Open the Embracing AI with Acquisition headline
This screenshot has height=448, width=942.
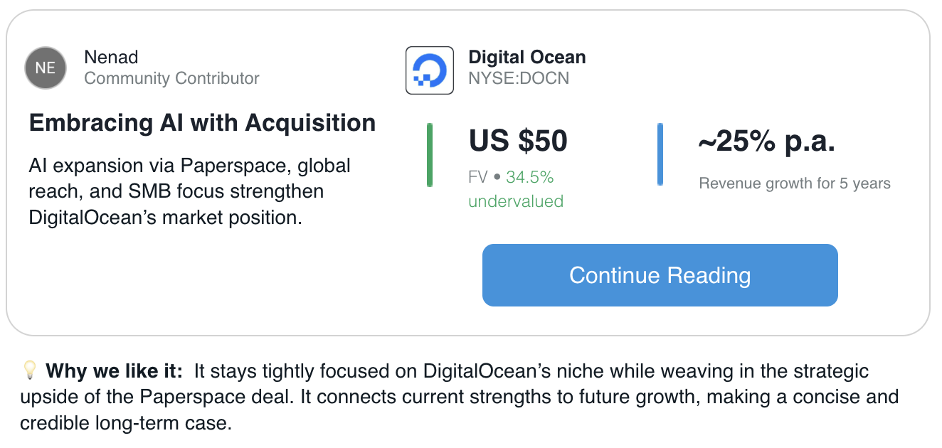203,123
